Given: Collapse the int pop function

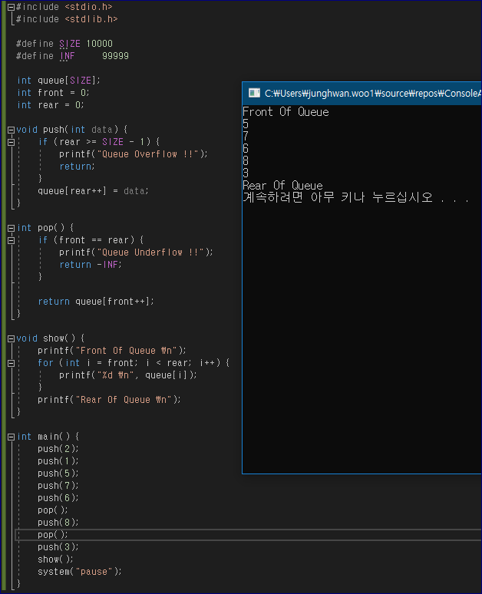Looking at the screenshot, I should coord(11,228).
